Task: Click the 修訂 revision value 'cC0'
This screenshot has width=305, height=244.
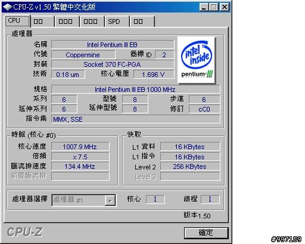Action: tap(204, 109)
